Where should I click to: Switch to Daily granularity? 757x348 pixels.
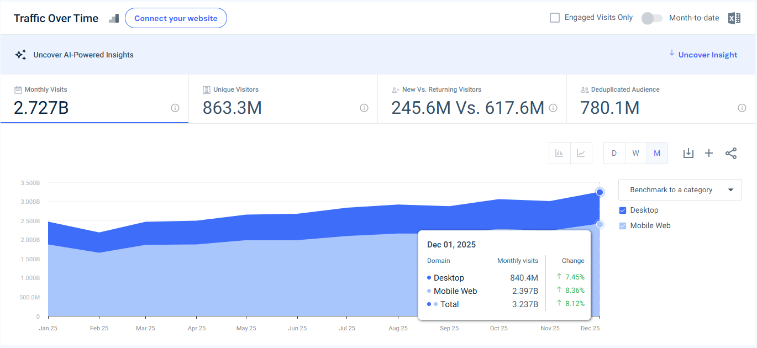pyautogui.click(x=614, y=153)
